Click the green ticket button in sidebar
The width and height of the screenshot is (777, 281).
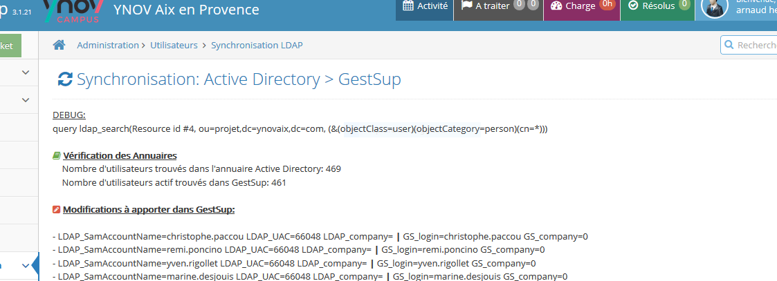(10, 46)
